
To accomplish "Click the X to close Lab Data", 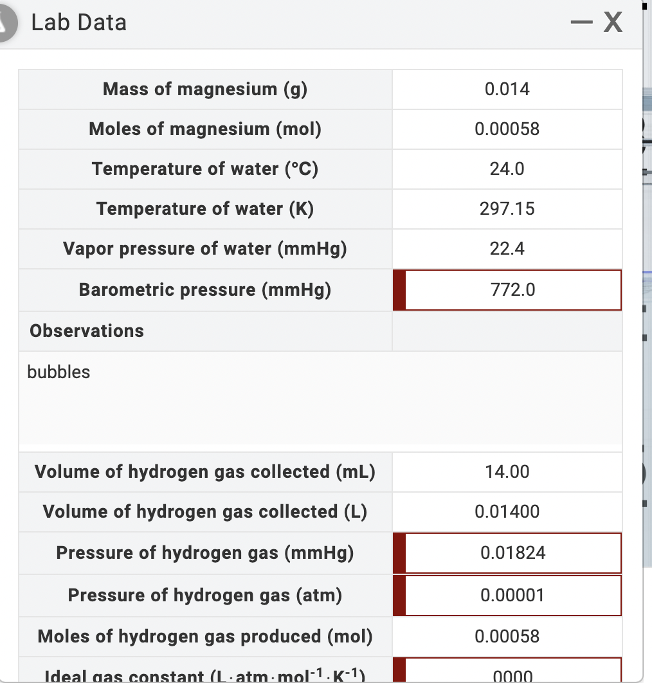I will pos(612,22).
